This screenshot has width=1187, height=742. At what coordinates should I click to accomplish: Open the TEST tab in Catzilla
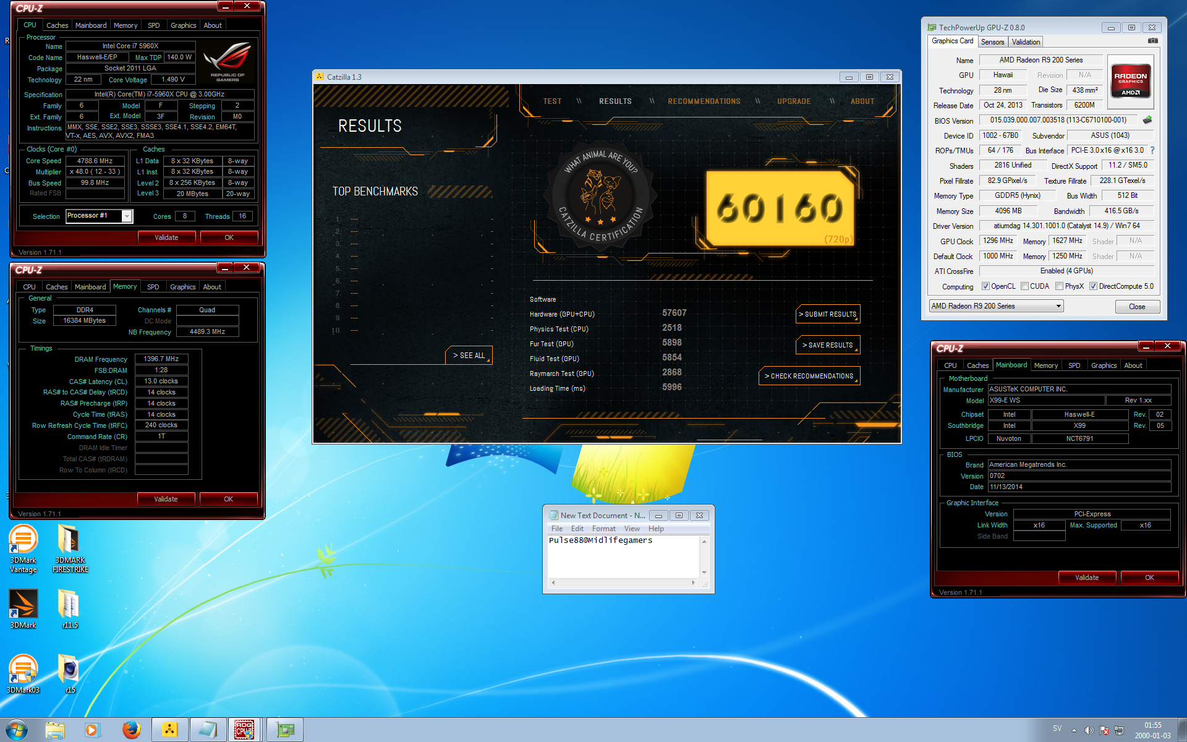552,101
